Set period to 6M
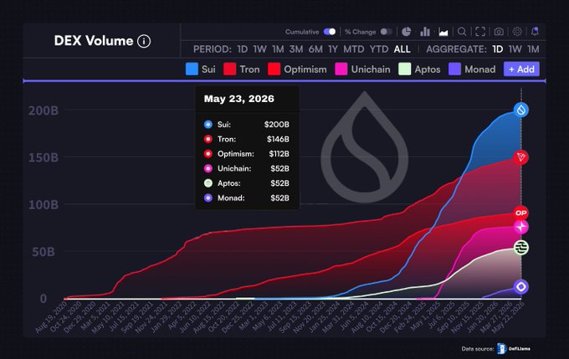569x359 pixels. [315, 49]
